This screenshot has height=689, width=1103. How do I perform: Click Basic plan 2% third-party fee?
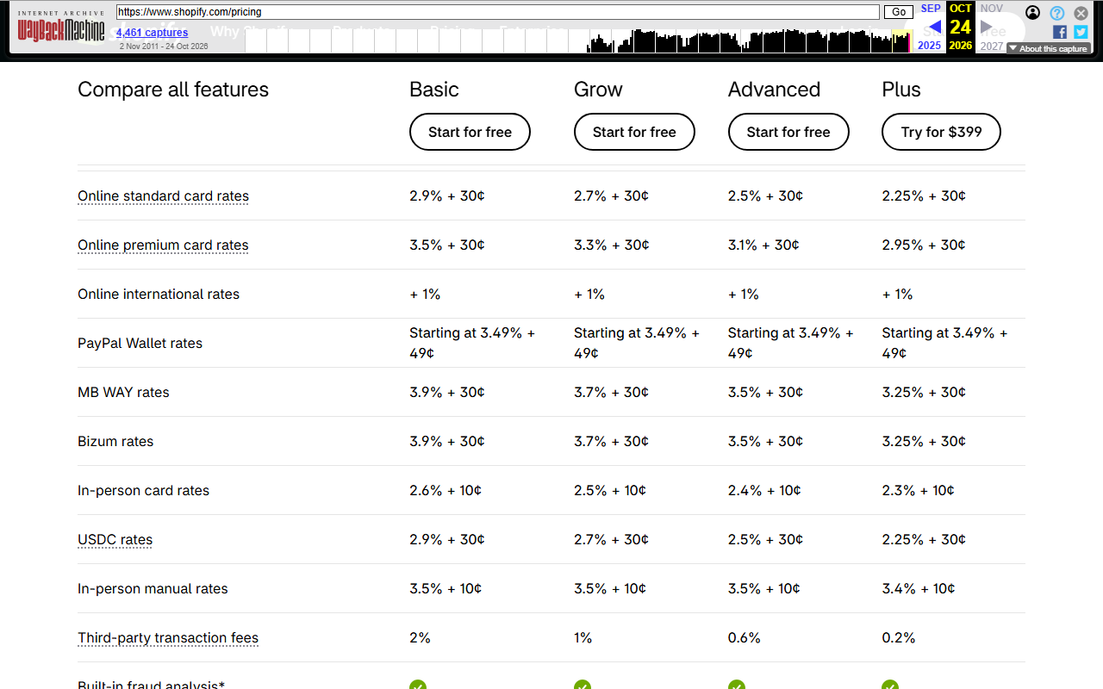pyautogui.click(x=420, y=638)
